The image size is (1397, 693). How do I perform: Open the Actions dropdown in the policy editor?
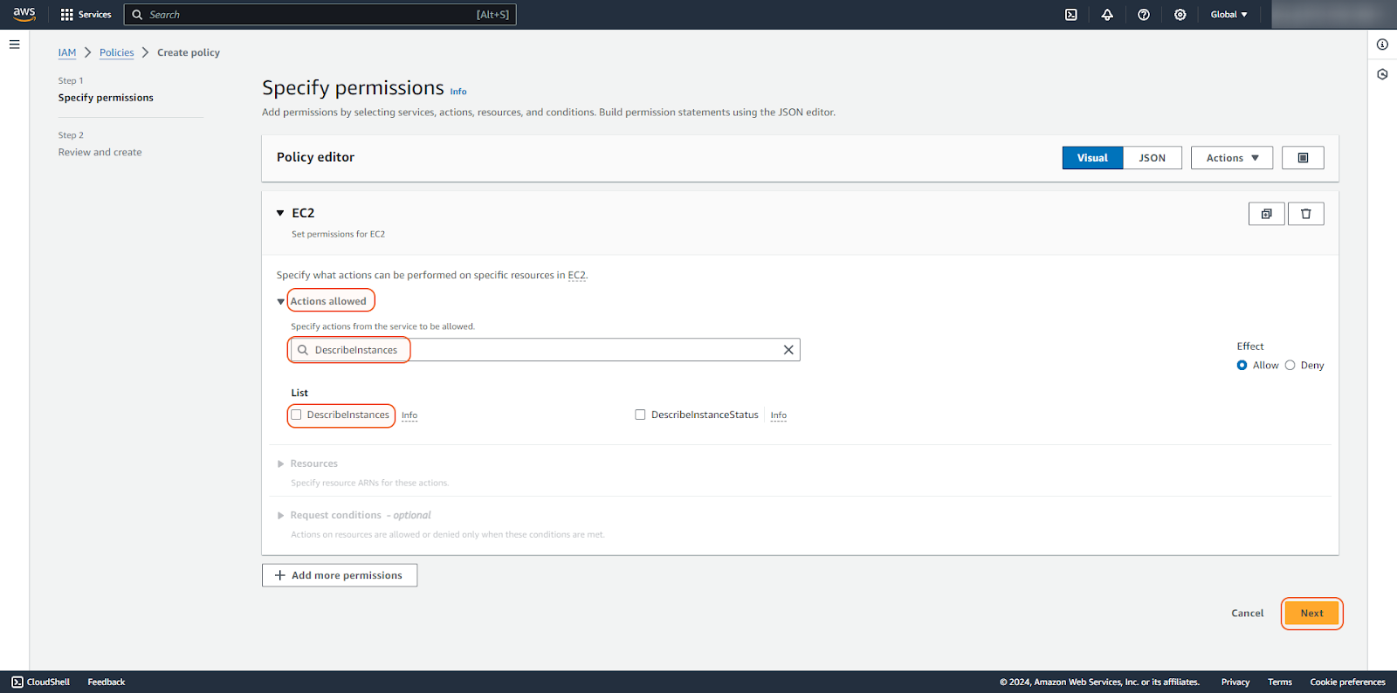pyautogui.click(x=1231, y=158)
